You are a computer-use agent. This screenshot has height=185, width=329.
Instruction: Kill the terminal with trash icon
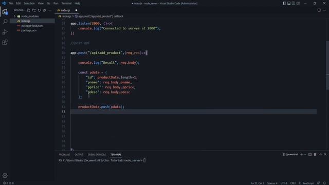(x=315, y=154)
